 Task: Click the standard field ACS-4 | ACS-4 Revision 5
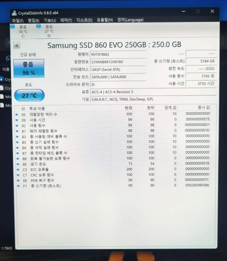[153, 92]
